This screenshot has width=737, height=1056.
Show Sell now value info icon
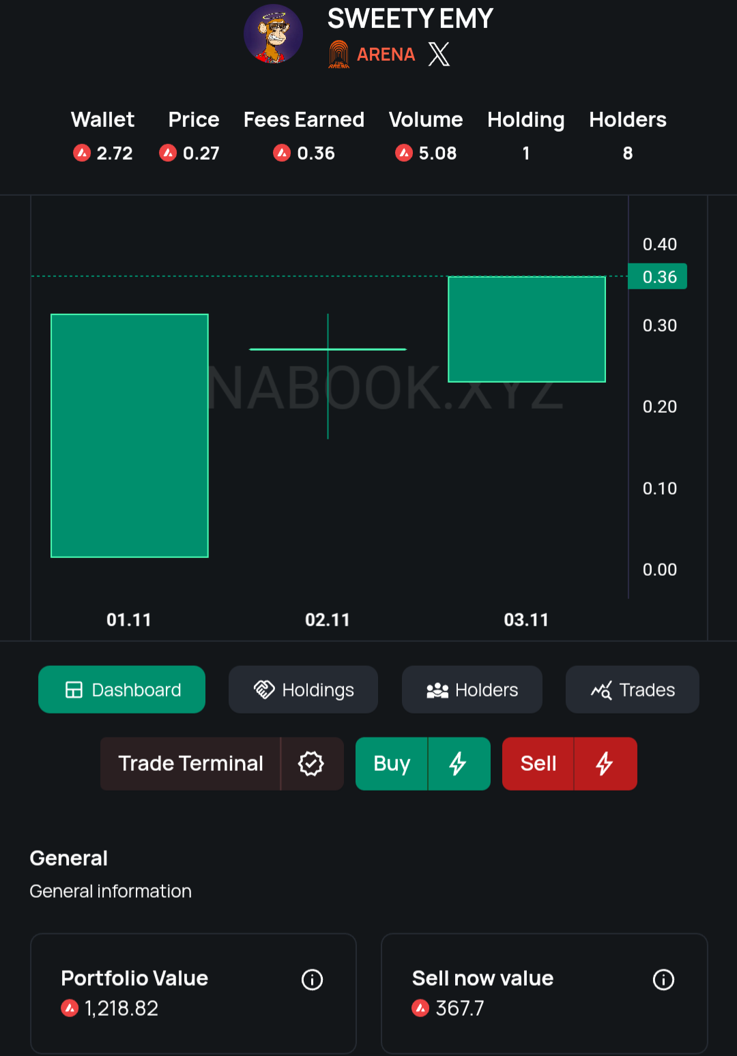pyautogui.click(x=663, y=980)
